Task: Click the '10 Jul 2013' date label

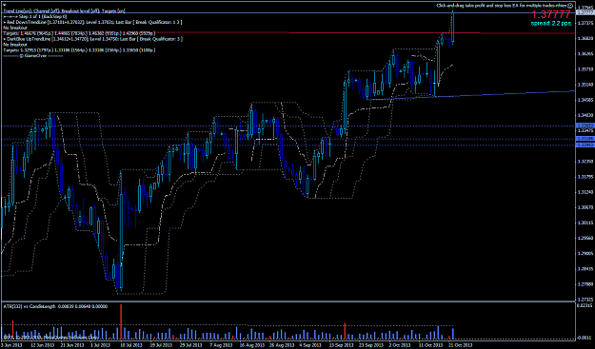Action: (x=130, y=345)
